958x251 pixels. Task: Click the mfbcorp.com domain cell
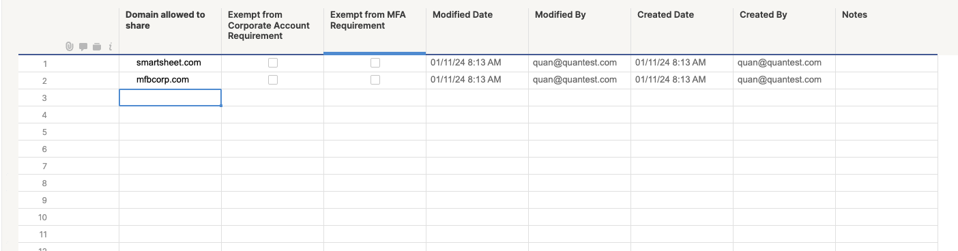(171, 80)
